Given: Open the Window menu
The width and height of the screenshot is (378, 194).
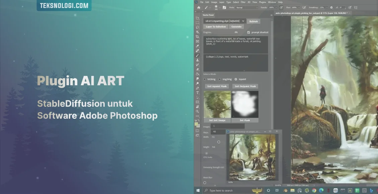Looking at the screenshot, I should coord(272,2).
